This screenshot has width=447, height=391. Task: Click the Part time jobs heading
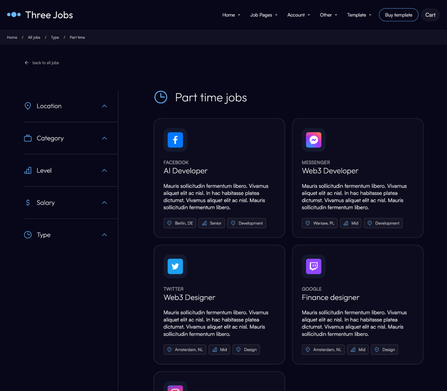point(211,97)
